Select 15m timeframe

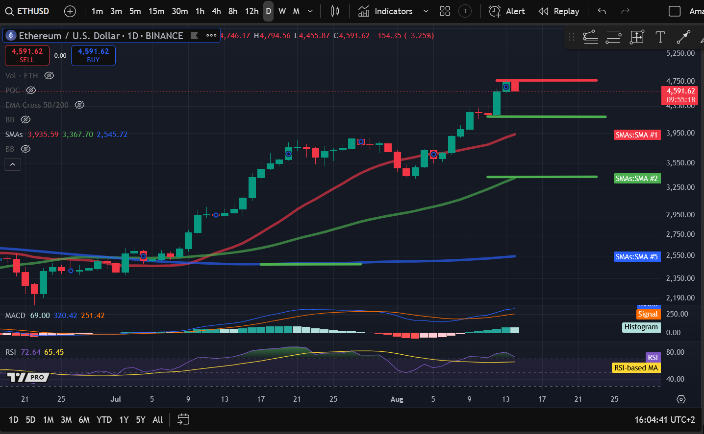click(x=156, y=11)
